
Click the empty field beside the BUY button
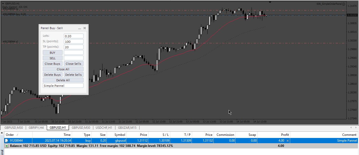pyautogui.click(x=74, y=52)
